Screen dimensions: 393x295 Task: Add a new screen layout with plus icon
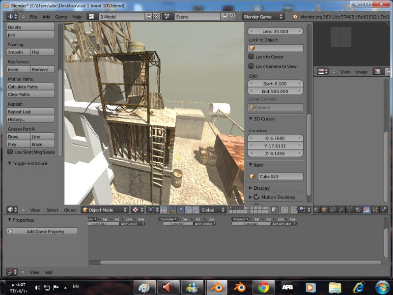(x=149, y=16)
